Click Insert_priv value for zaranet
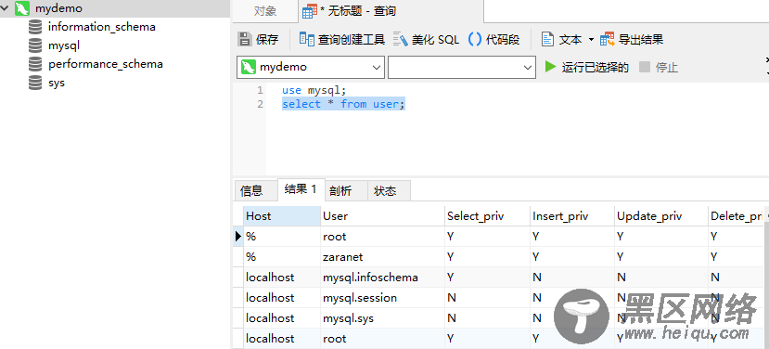The width and height of the screenshot is (769, 349). click(x=572, y=257)
